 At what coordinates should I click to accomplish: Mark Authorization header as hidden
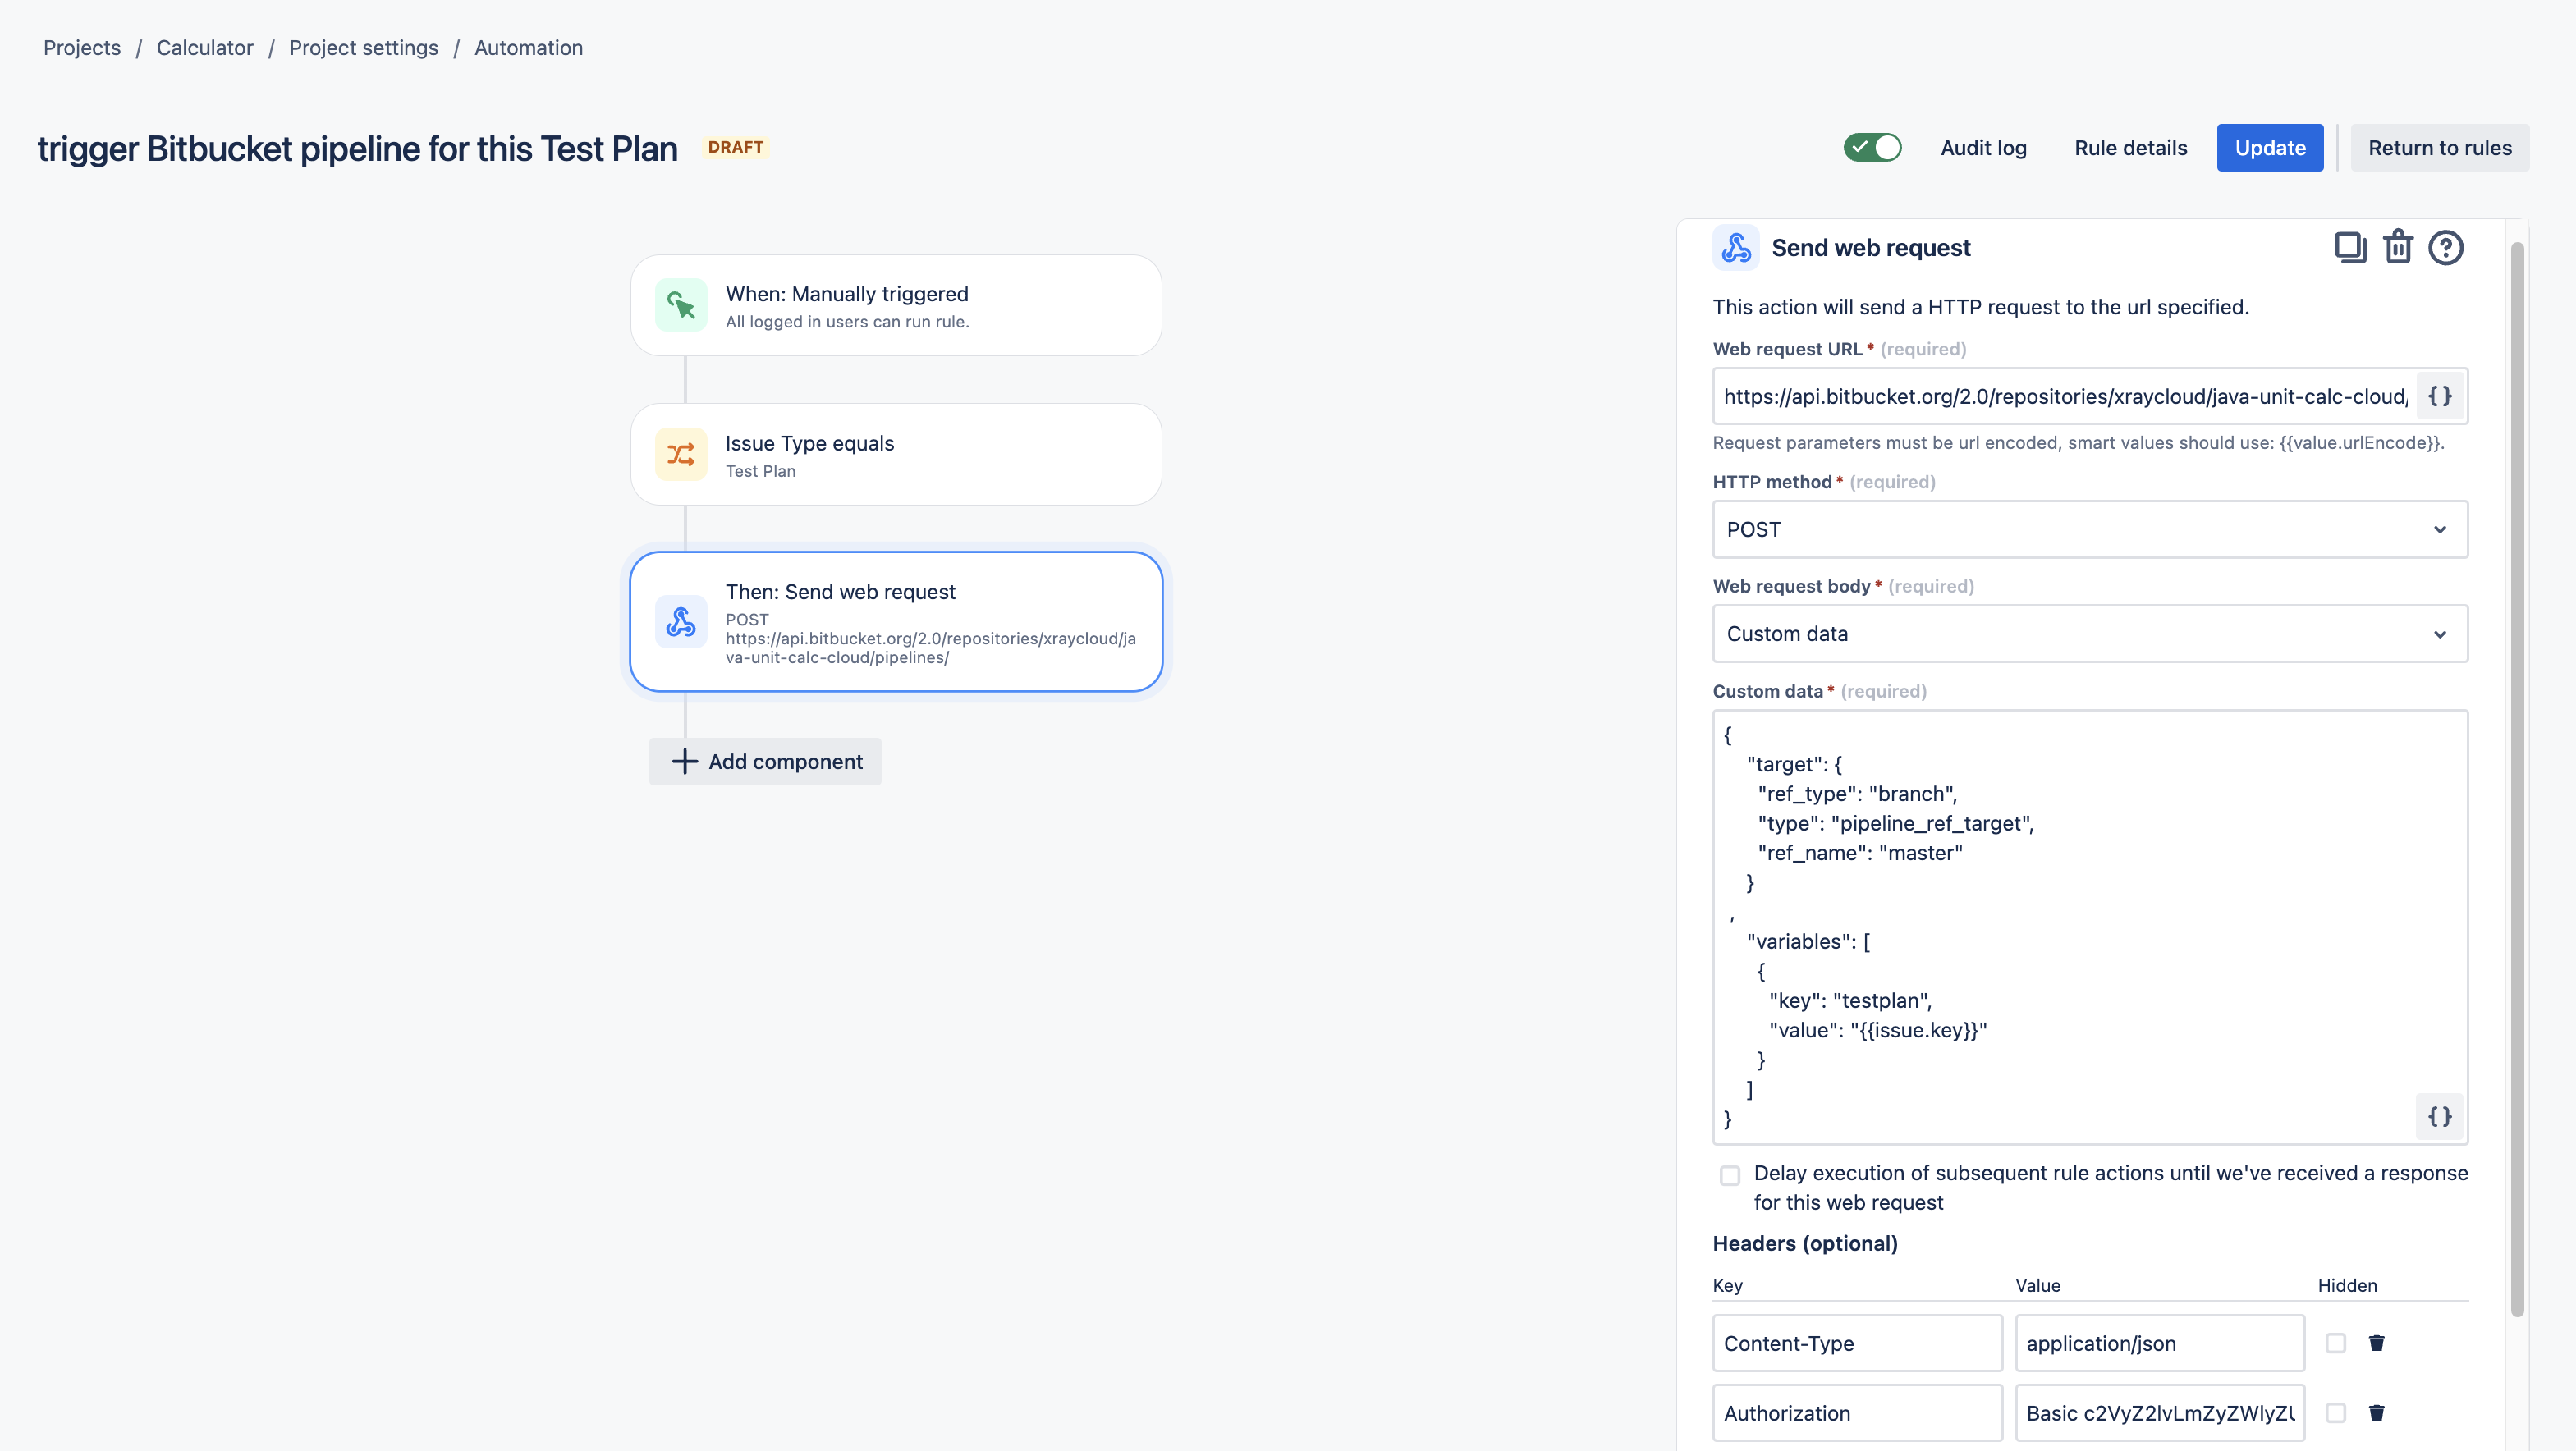(2336, 1413)
